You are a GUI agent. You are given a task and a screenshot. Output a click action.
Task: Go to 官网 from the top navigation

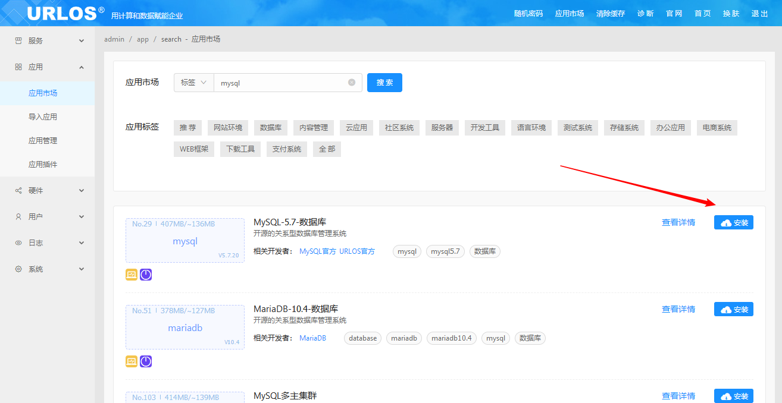point(674,14)
